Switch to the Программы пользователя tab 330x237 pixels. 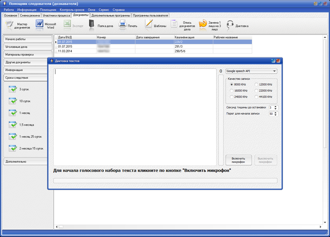151,15
